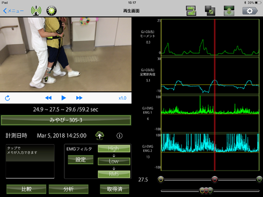The image size is (263, 197).
Task: Tap the 15:17 clock in status bar
Action: click(x=132, y=3)
